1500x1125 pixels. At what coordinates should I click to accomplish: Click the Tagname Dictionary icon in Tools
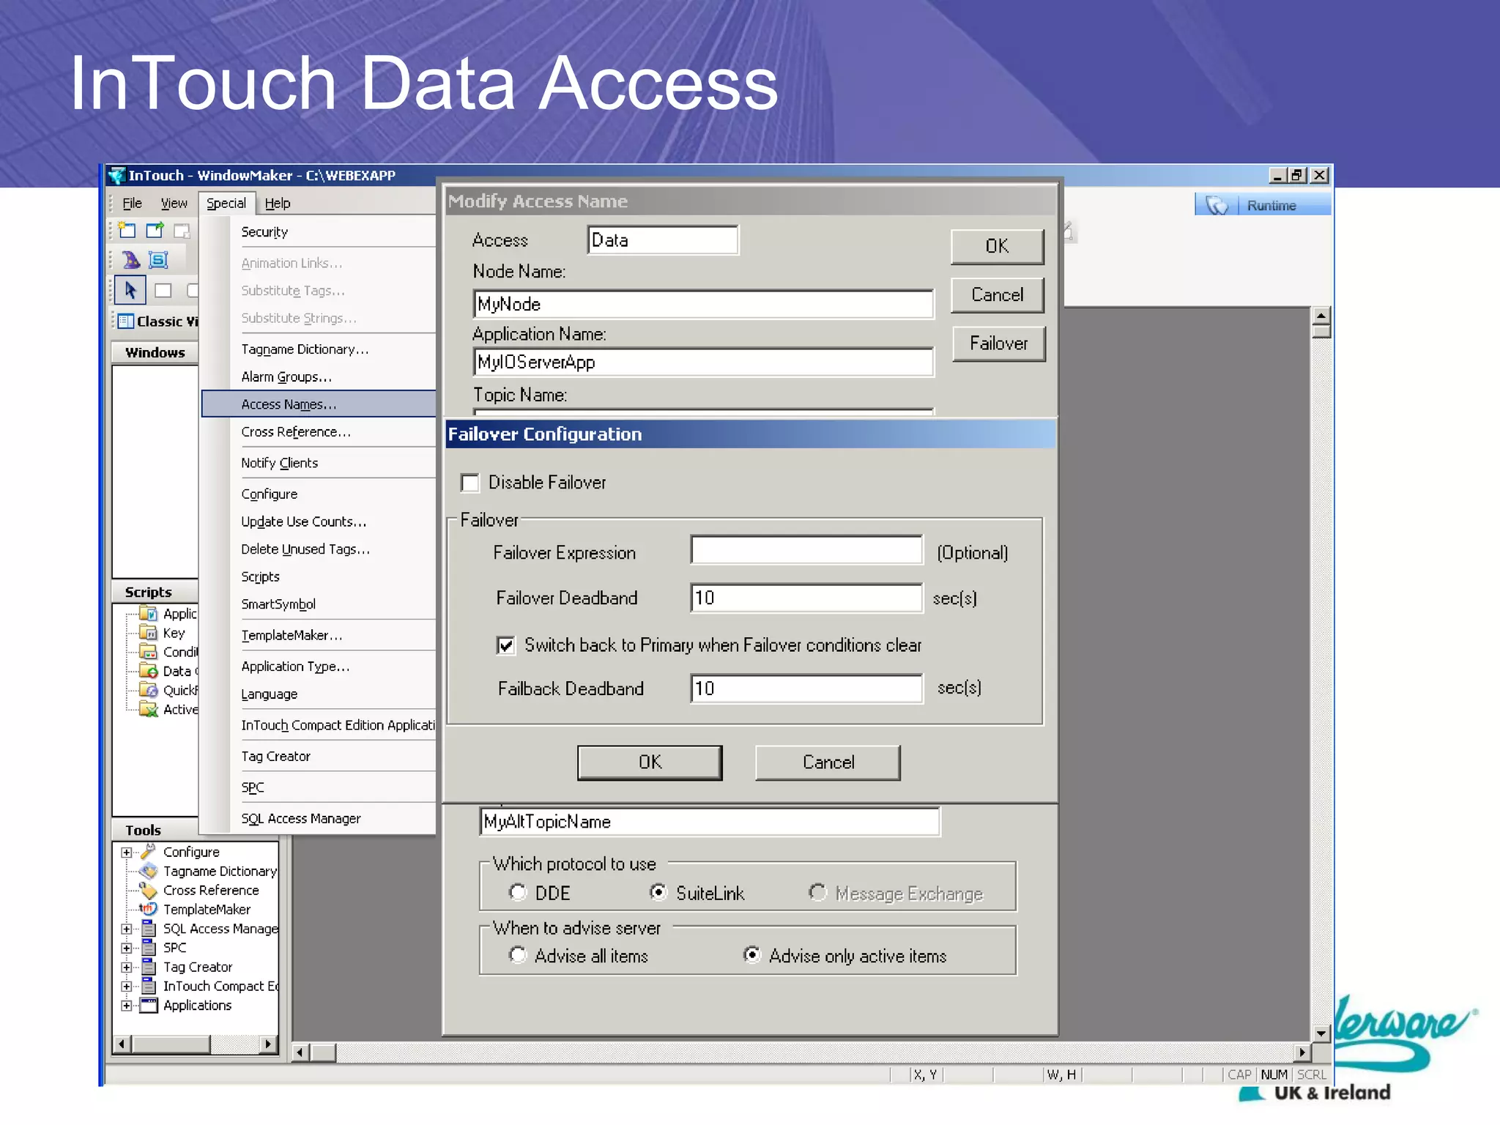tap(148, 870)
